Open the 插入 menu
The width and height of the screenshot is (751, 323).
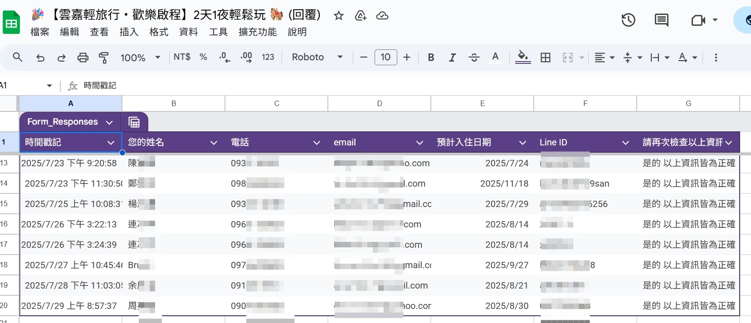129,32
